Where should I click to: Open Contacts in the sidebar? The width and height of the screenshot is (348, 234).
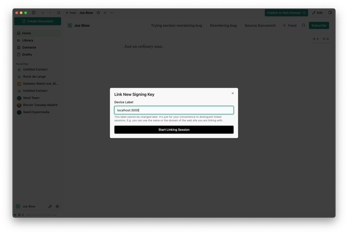29,47
